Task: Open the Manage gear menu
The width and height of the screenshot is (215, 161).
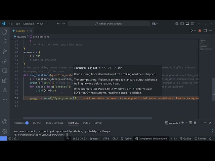Action: [x=5, y=131]
